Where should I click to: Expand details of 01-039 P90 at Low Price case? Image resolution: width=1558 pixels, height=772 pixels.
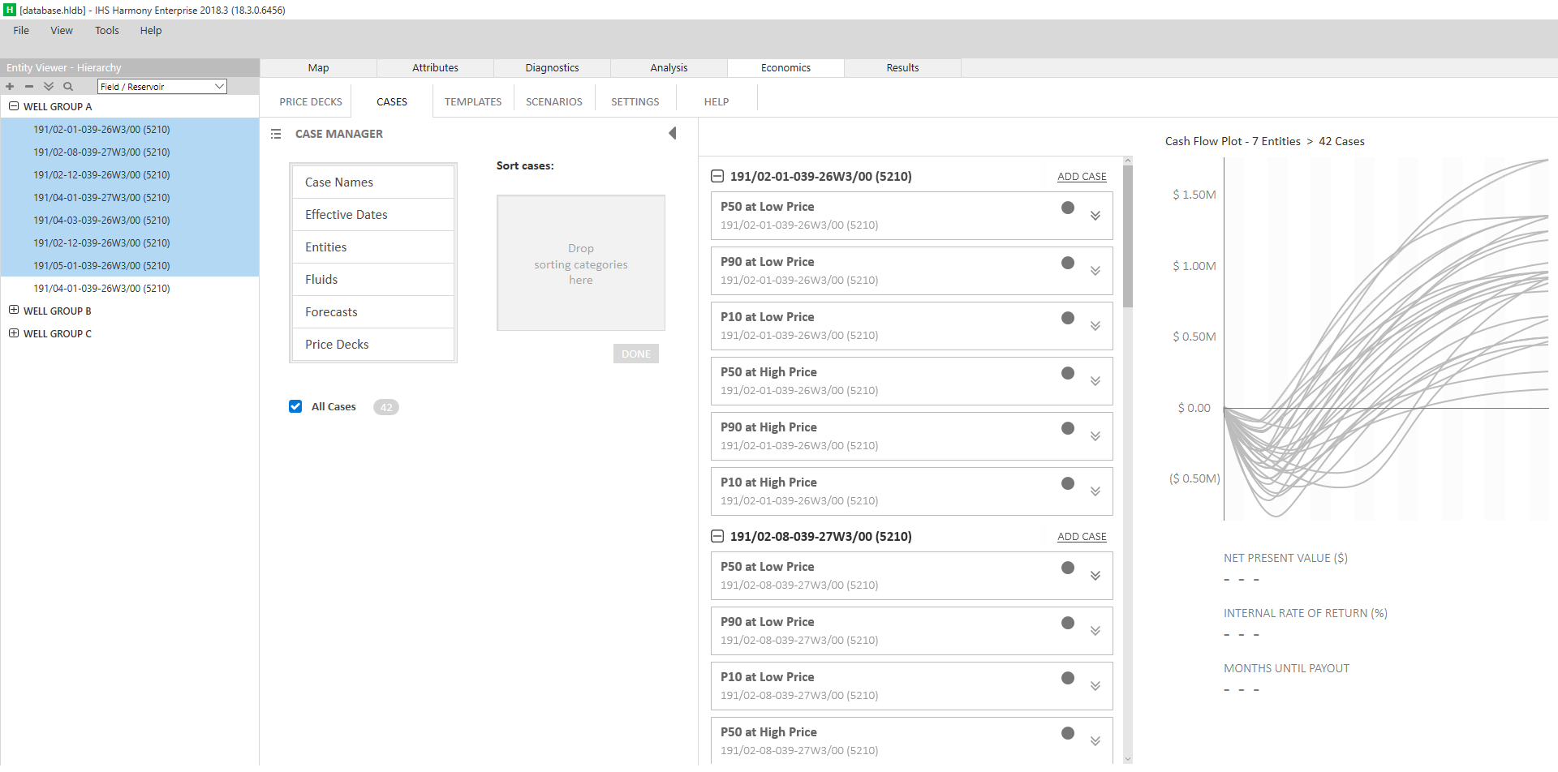(1095, 271)
